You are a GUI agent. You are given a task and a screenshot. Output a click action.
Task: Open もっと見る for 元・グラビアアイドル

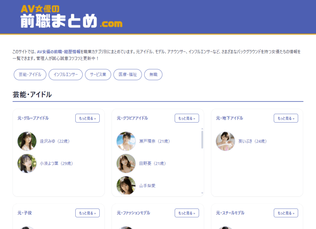coord(187,118)
